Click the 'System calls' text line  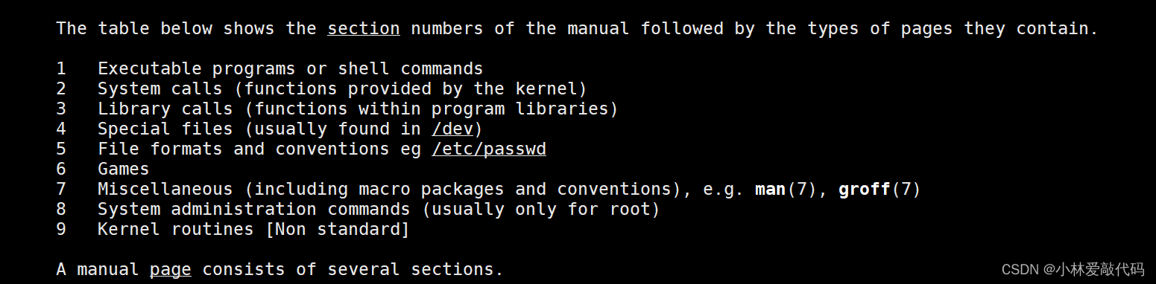click(x=342, y=89)
